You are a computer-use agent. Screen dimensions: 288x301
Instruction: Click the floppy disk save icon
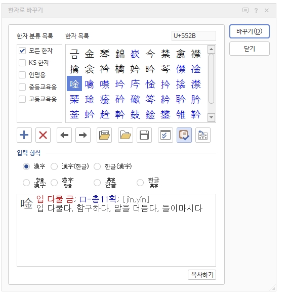tap(144, 135)
